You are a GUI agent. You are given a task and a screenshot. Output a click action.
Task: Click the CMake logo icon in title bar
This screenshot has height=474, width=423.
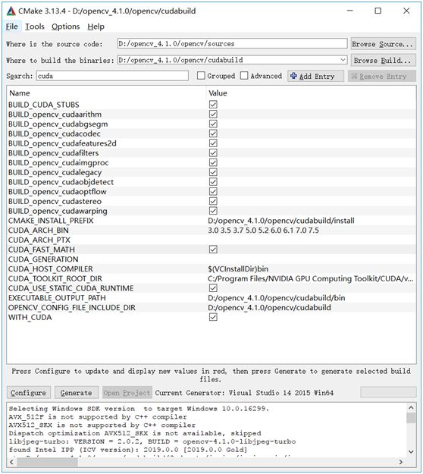click(11, 11)
